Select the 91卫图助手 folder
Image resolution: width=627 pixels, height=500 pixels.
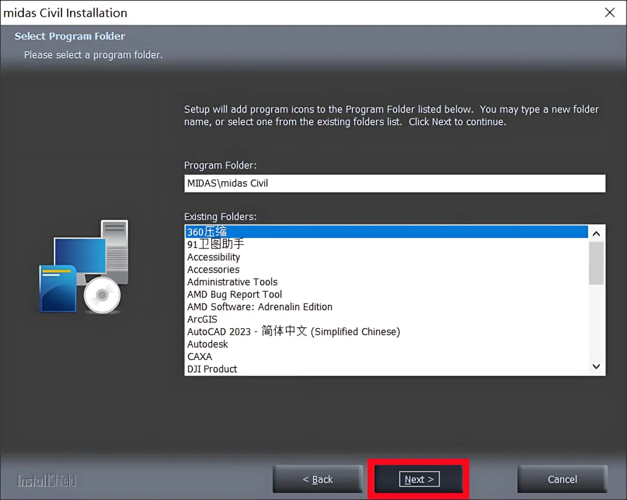(x=386, y=244)
